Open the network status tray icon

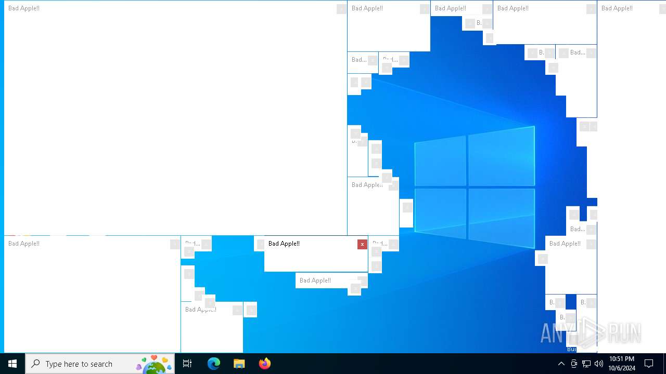pyautogui.click(x=586, y=364)
